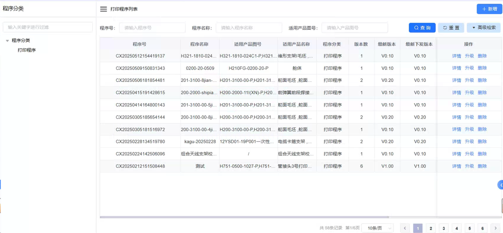Click the 最新下发版本 column header
Screen dimensions: 503x233
pos(419,44)
